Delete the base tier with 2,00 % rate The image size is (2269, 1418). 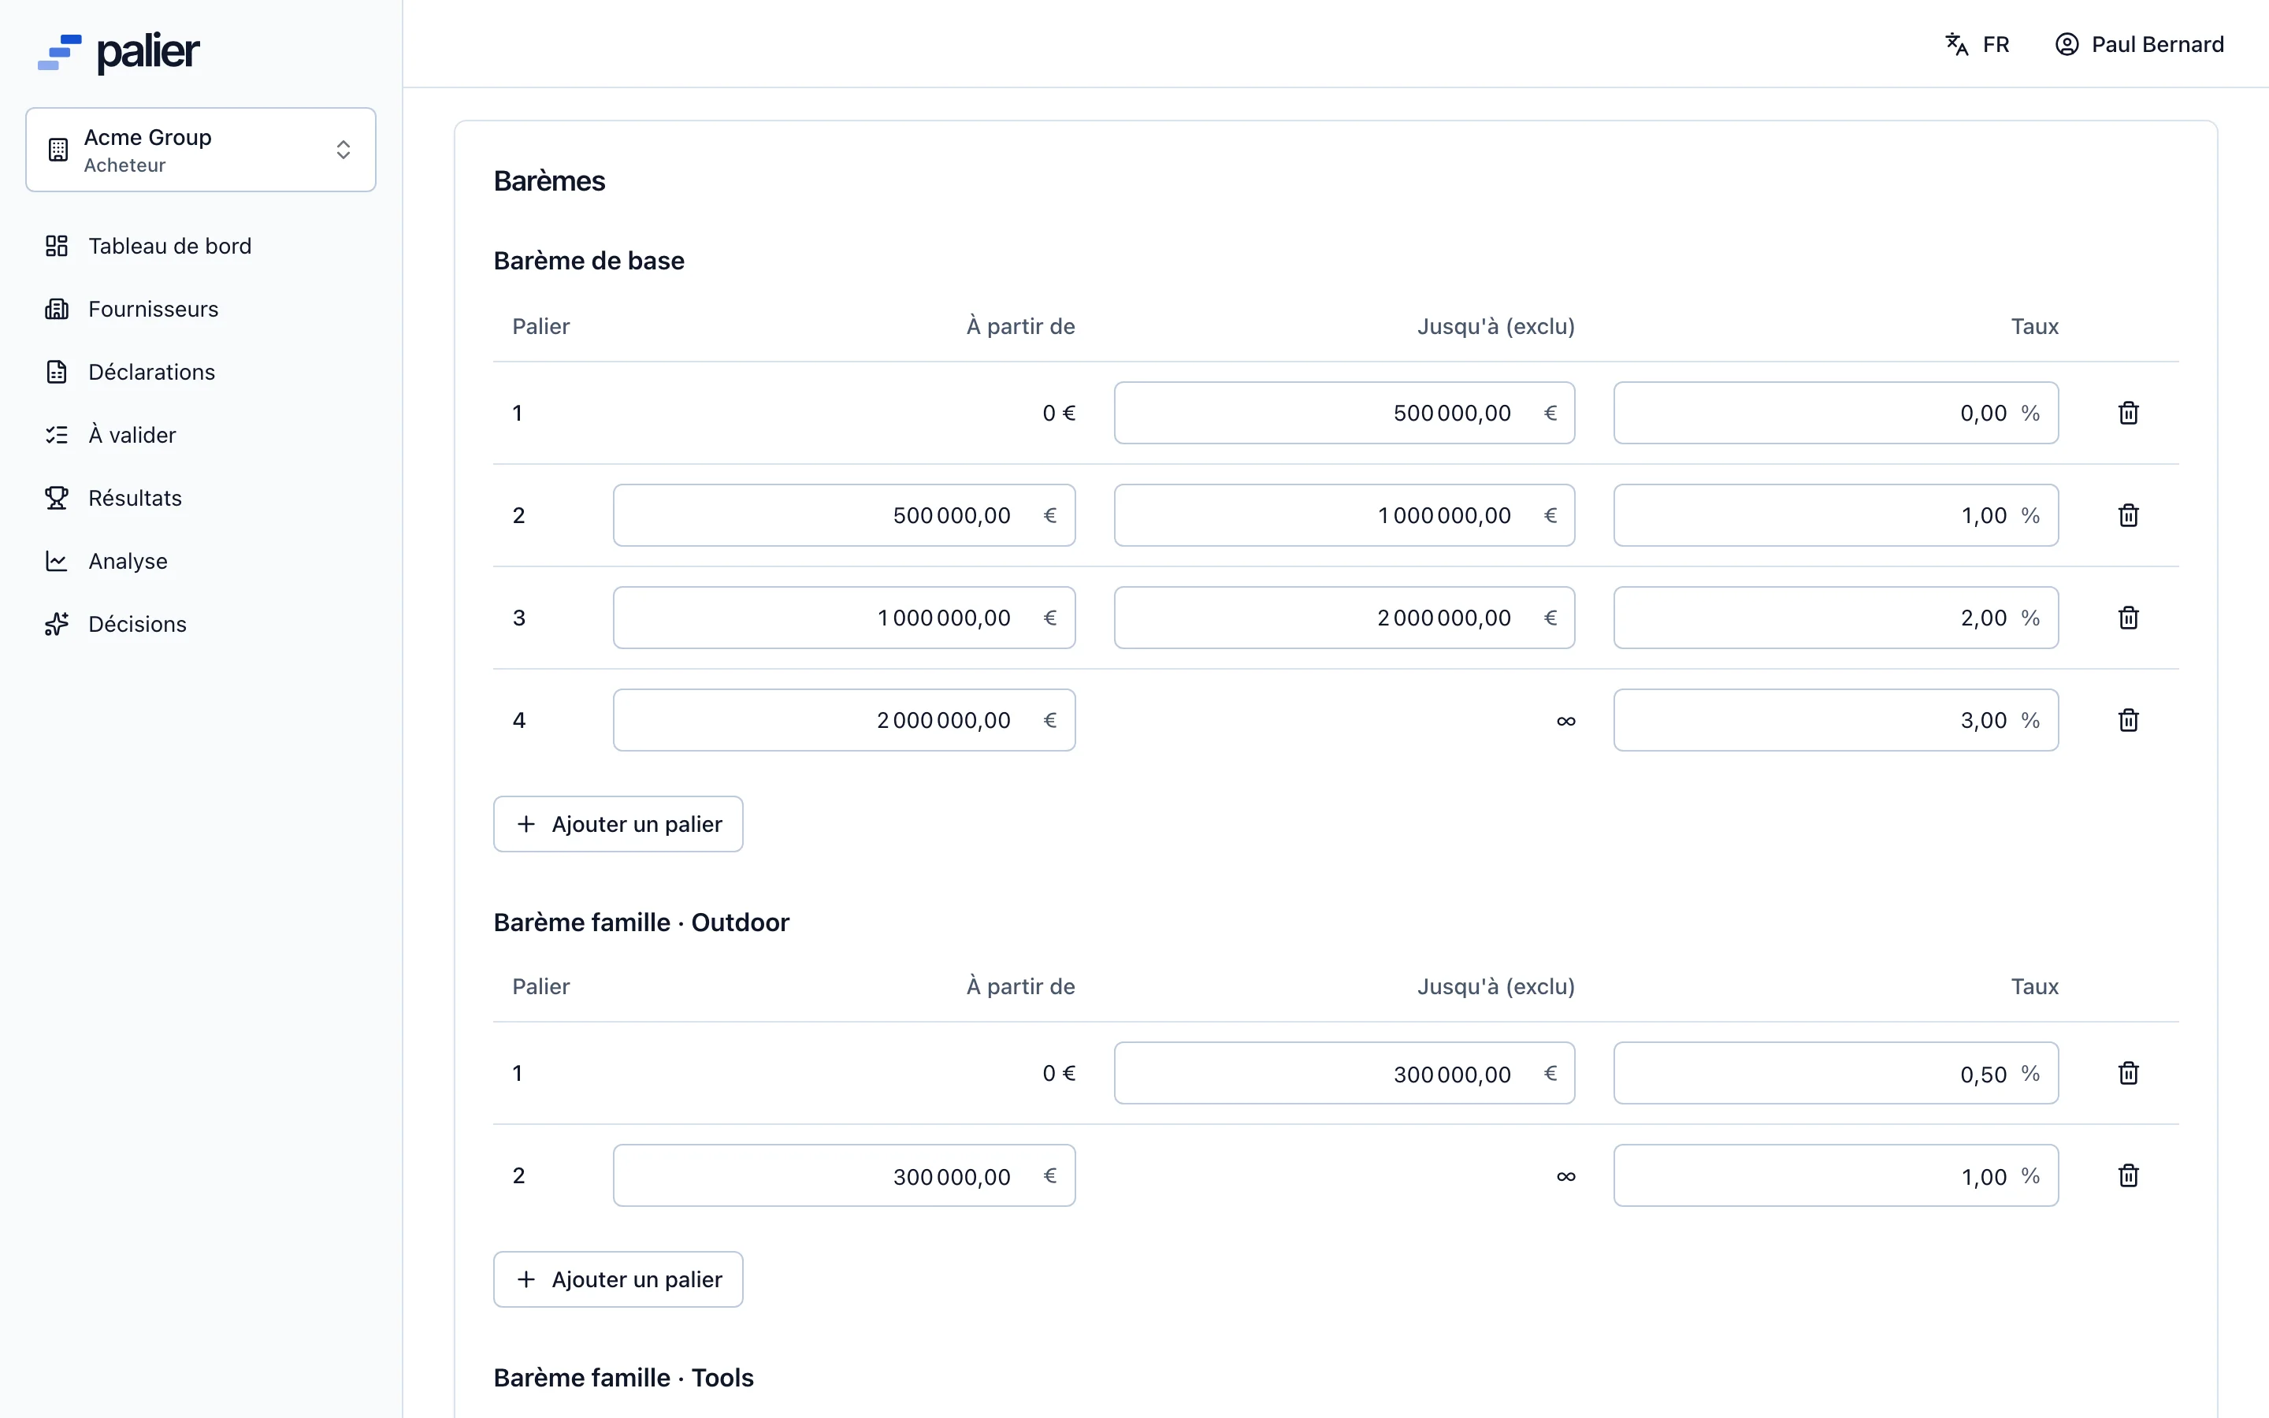point(2127,617)
